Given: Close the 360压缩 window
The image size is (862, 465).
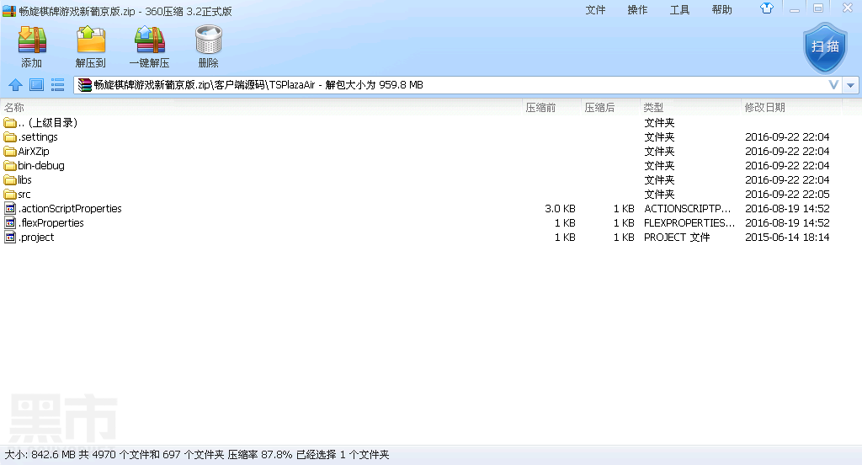Looking at the screenshot, I should click(847, 8).
